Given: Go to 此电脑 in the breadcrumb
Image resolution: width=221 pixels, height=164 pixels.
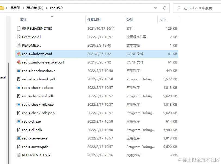Looking at the screenshot, I should pyautogui.click(x=15, y=8).
